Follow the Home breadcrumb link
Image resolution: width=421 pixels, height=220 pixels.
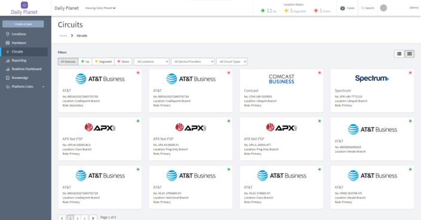63,35
